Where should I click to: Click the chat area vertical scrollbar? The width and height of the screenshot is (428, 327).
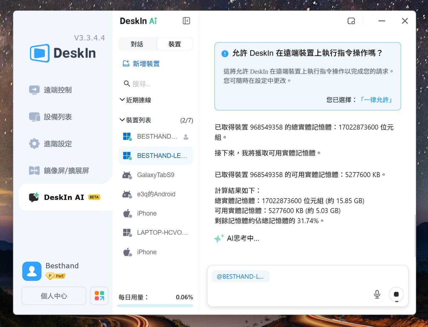415,236
